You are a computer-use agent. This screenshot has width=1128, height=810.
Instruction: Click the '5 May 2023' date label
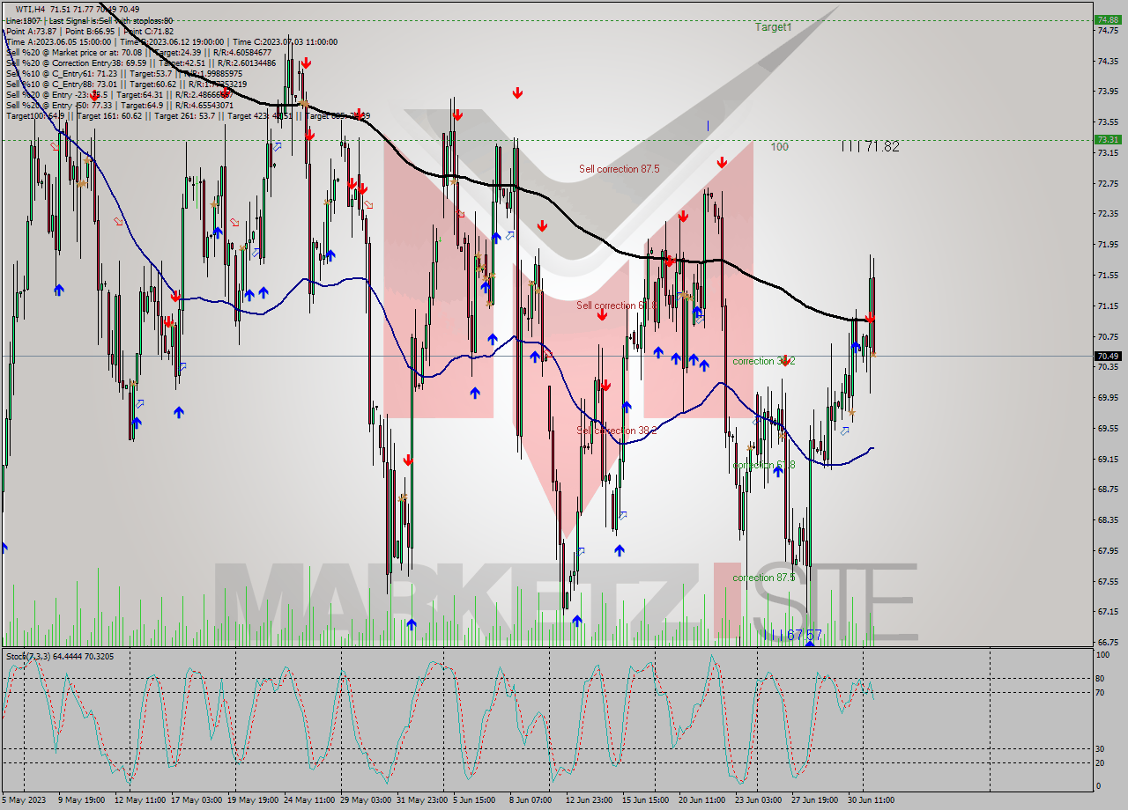[x=26, y=799]
